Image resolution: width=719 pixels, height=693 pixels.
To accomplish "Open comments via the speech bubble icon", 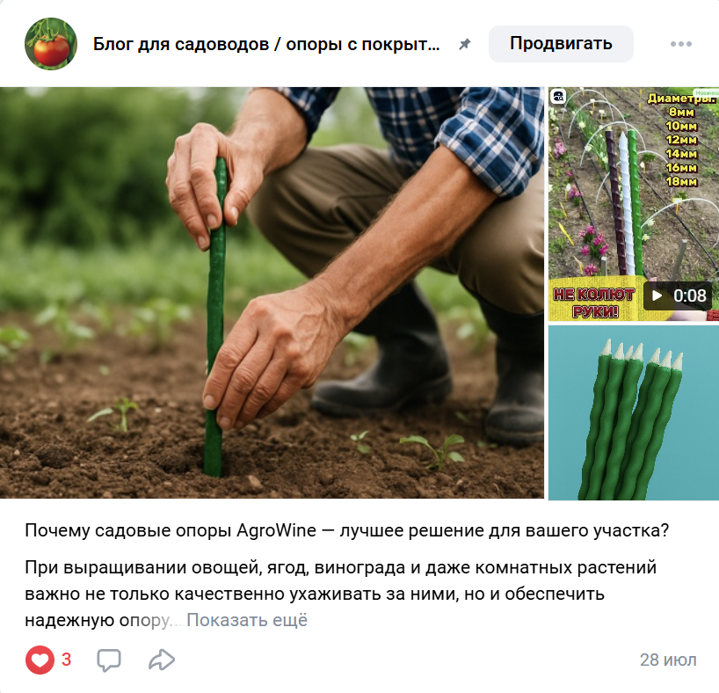I will coord(109,660).
